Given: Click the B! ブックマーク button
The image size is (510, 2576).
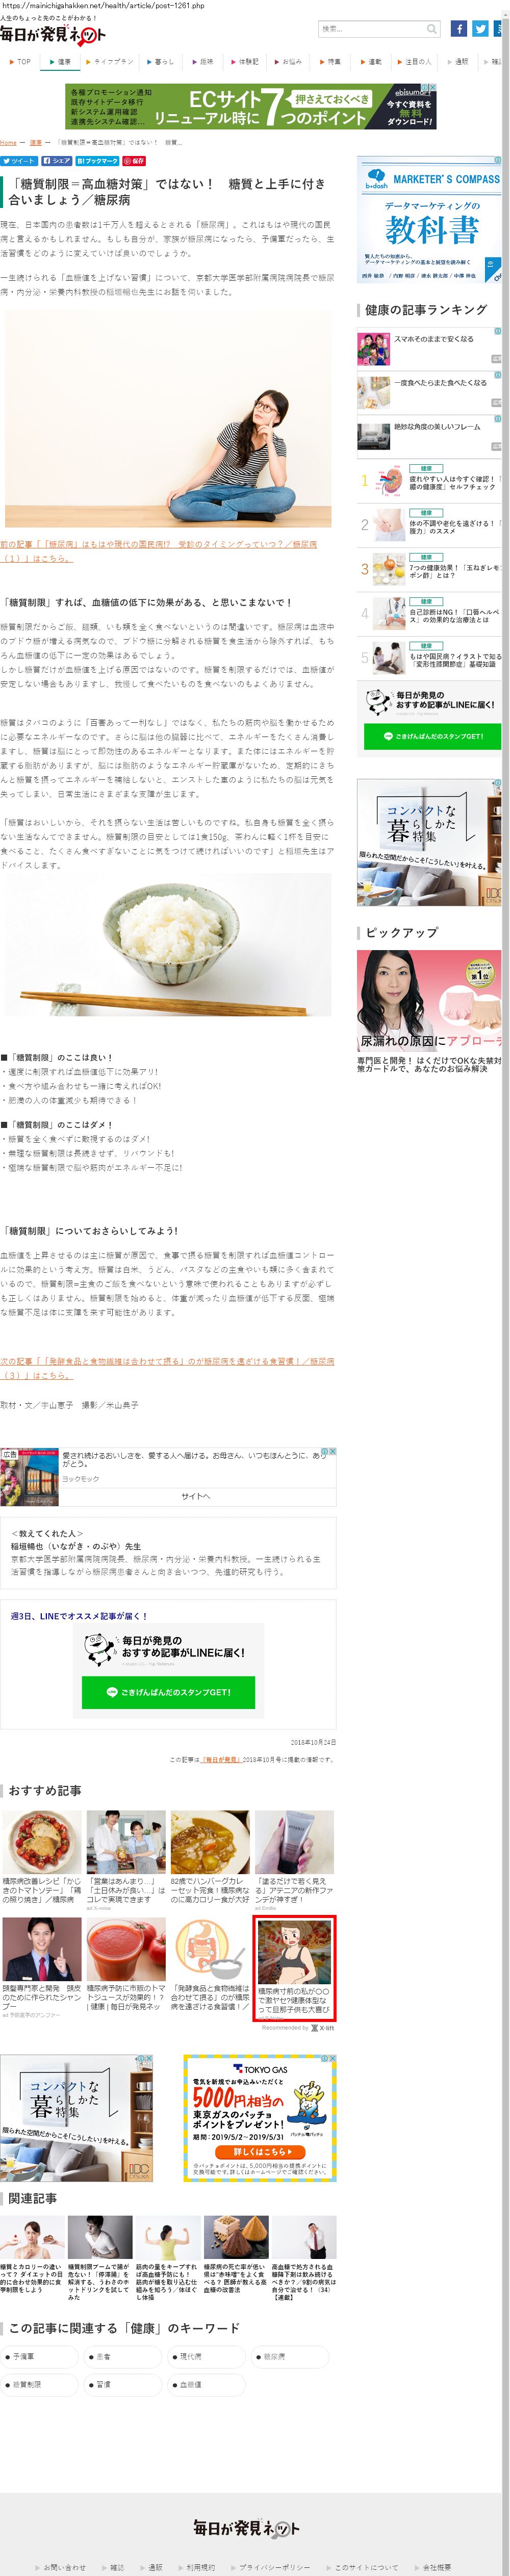Looking at the screenshot, I should point(98,160).
